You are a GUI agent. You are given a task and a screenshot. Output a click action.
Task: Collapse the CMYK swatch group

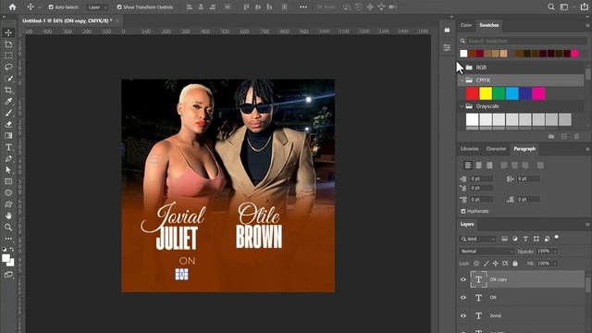coord(462,80)
